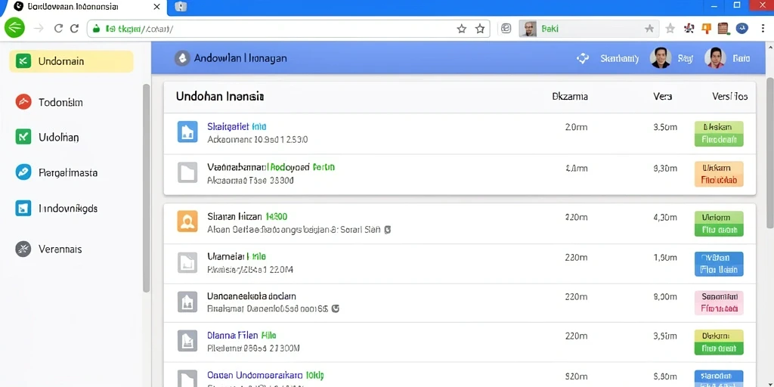Click the red puzzle extension icon
The width and height of the screenshot is (774, 387).
coord(689,29)
